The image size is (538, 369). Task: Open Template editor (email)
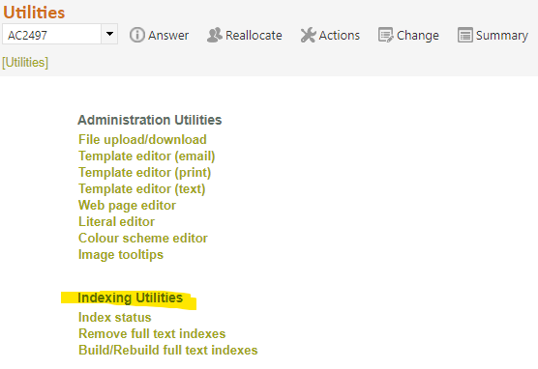[146, 156]
